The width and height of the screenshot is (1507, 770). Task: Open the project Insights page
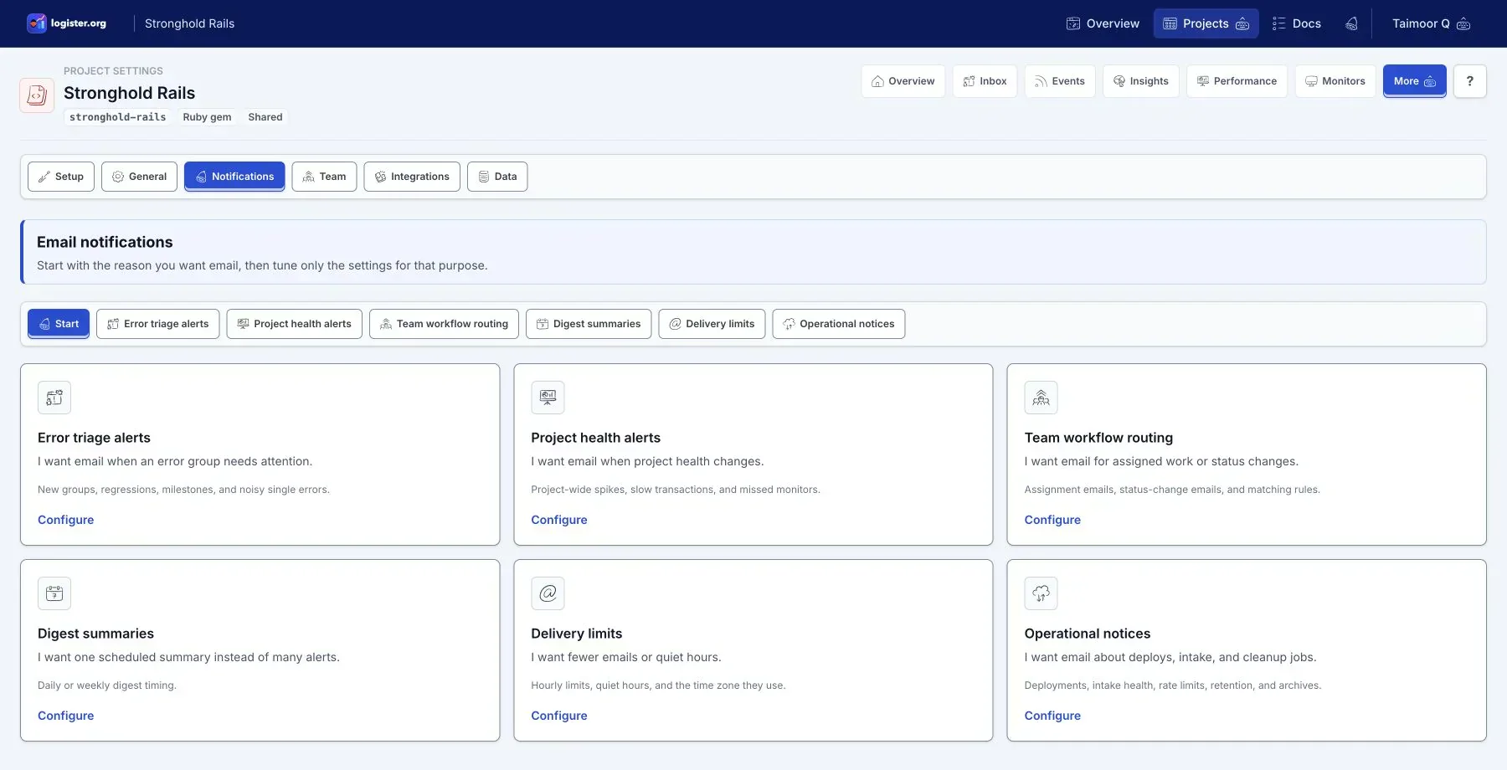pos(1140,81)
